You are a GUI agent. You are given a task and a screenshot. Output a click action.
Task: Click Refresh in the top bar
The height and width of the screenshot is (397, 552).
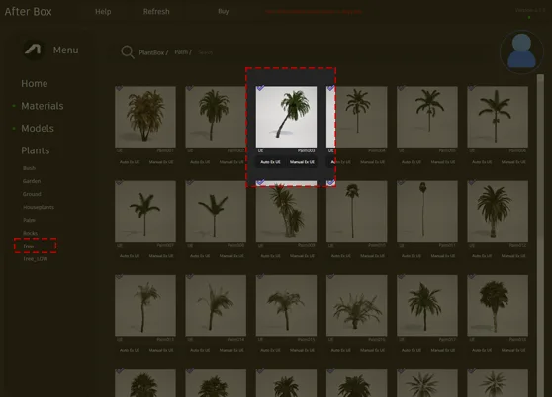coord(156,12)
